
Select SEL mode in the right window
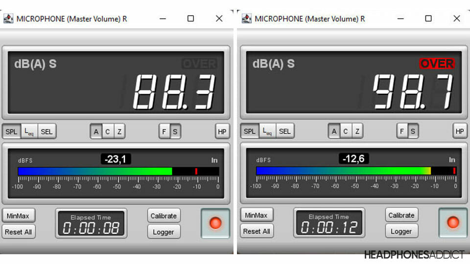point(285,131)
